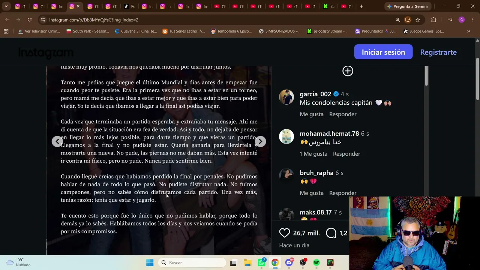Image resolution: width=480 pixels, height=270 pixels.
Task: Switch to the TikTok tab
Action: point(129,6)
